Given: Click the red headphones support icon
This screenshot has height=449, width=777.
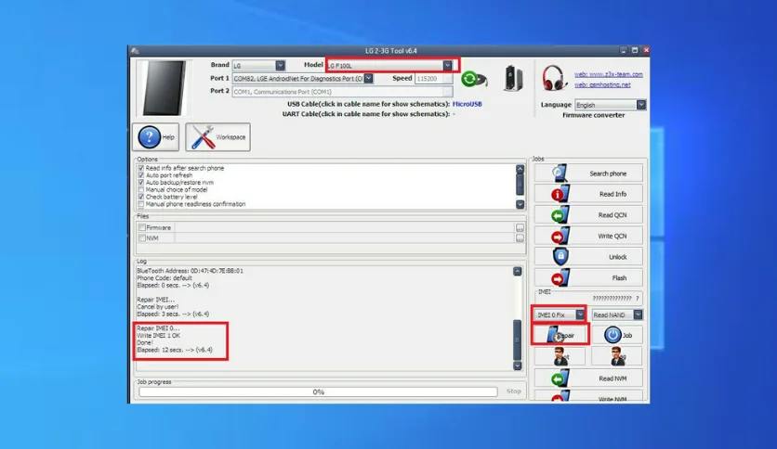Looking at the screenshot, I should (554, 78).
